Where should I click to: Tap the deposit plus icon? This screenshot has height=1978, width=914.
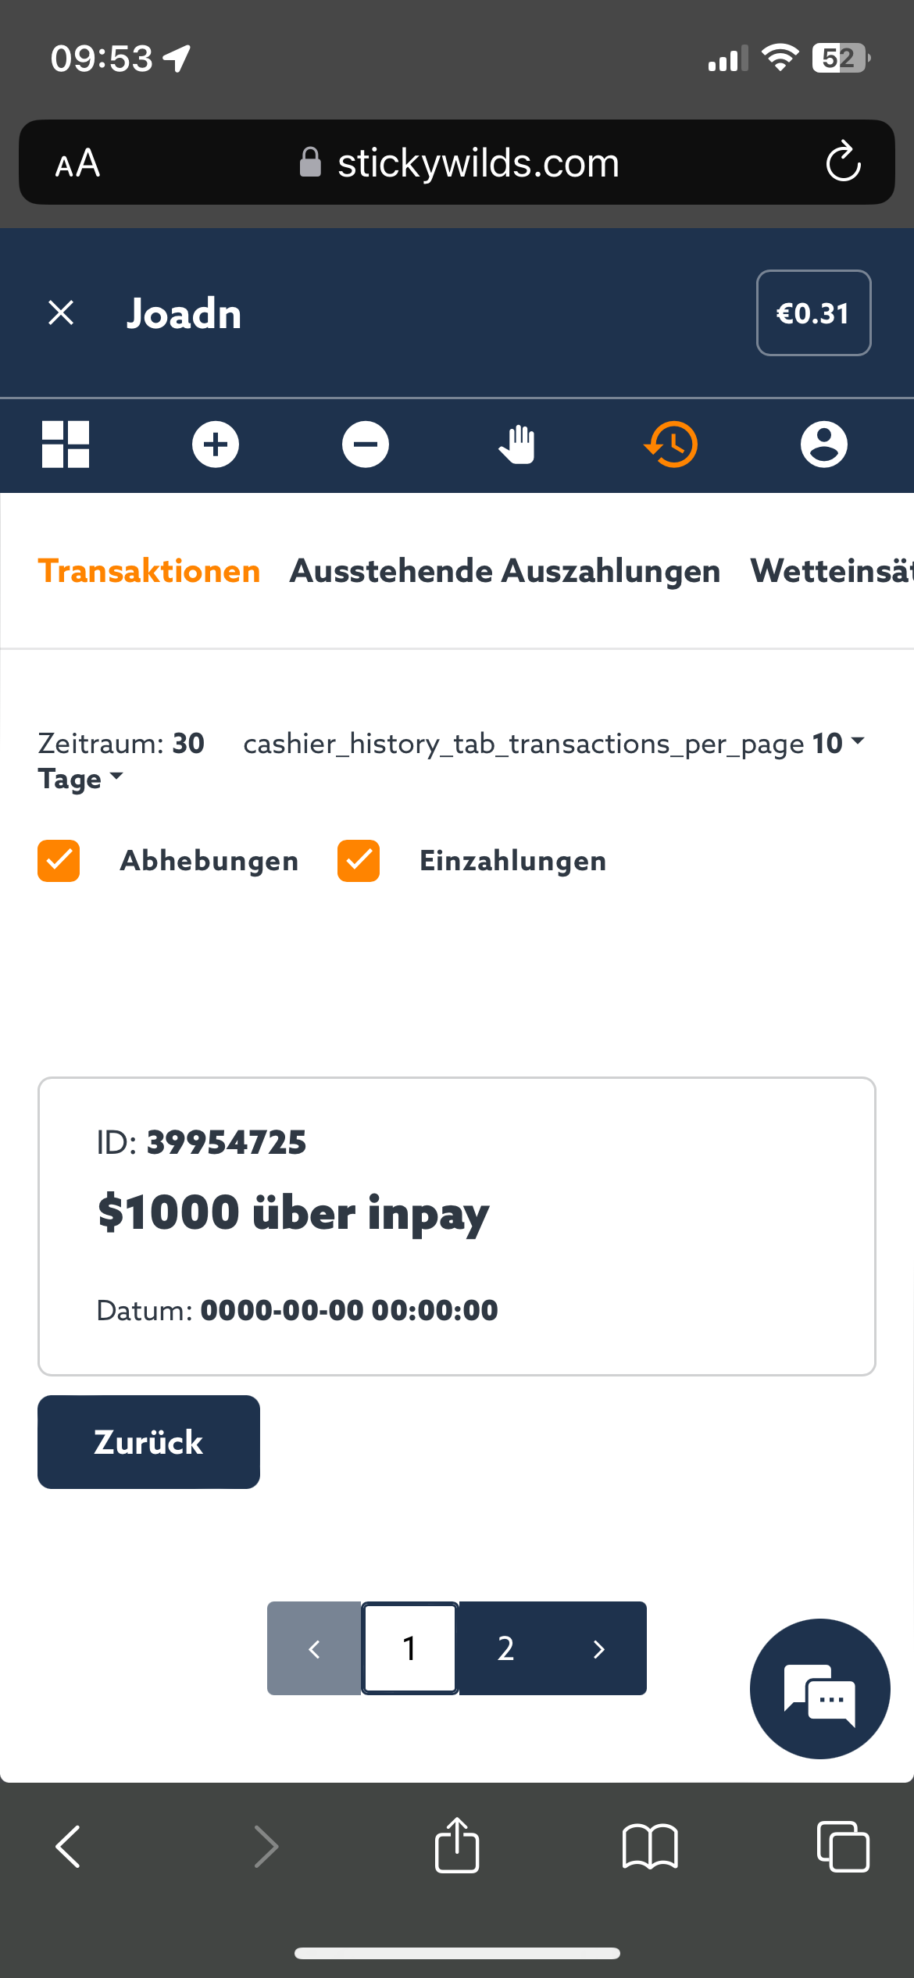216,445
